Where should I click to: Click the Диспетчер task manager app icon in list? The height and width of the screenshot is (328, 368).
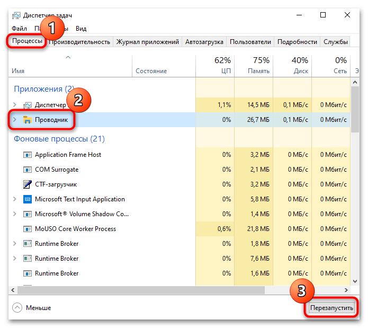point(28,105)
